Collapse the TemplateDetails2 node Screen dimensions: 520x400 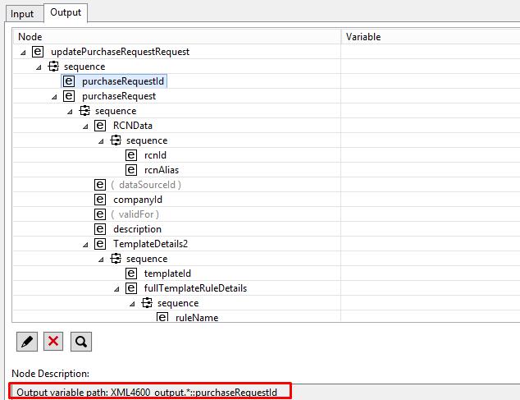tap(85, 245)
